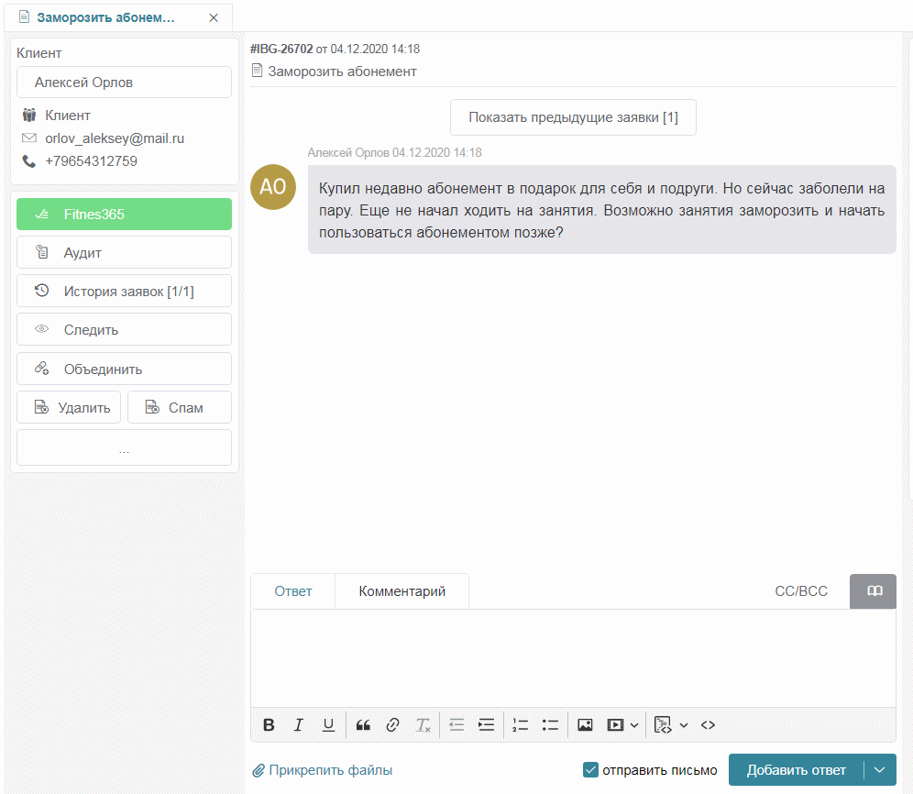
Task: Apply Bold formatting in editor toolbar
Action: click(269, 724)
